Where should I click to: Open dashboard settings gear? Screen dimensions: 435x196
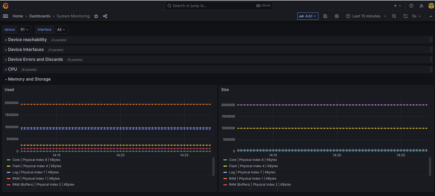[337, 16]
